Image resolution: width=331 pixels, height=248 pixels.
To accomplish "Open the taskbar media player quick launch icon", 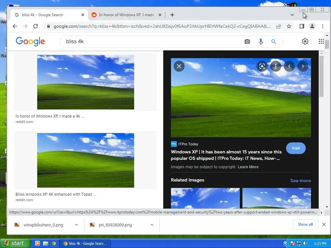I will click(37, 243).
